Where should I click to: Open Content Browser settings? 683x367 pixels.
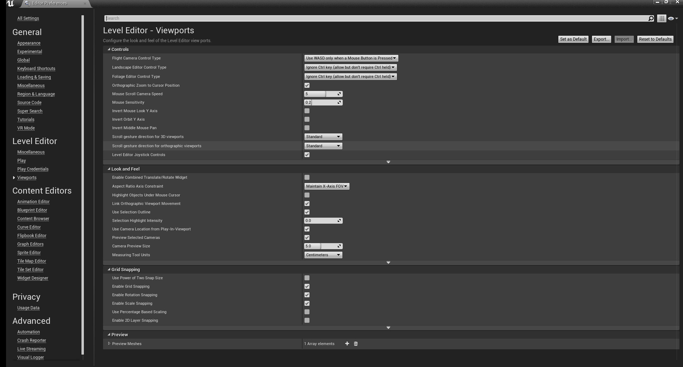coord(33,219)
